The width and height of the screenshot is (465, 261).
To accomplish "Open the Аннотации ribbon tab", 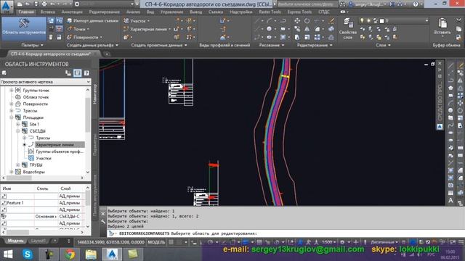I will pos(72,12).
